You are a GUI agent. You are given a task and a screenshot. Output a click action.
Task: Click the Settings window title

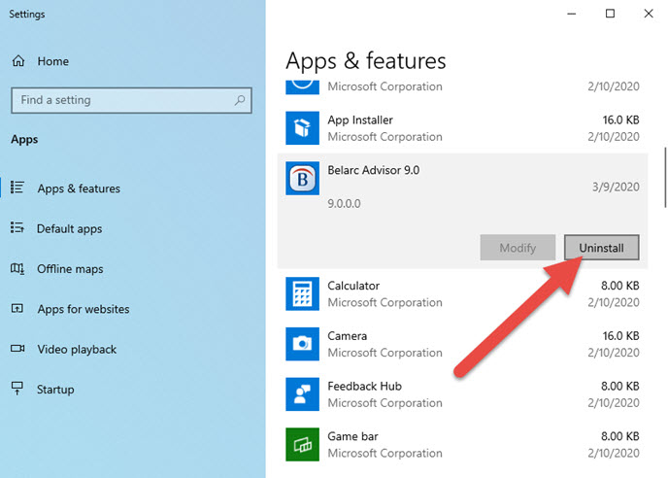[x=27, y=14]
